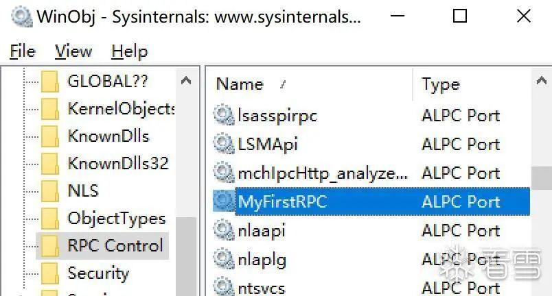Click the nlaapi port icon
This screenshot has width=552, height=296.
[x=224, y=230]
